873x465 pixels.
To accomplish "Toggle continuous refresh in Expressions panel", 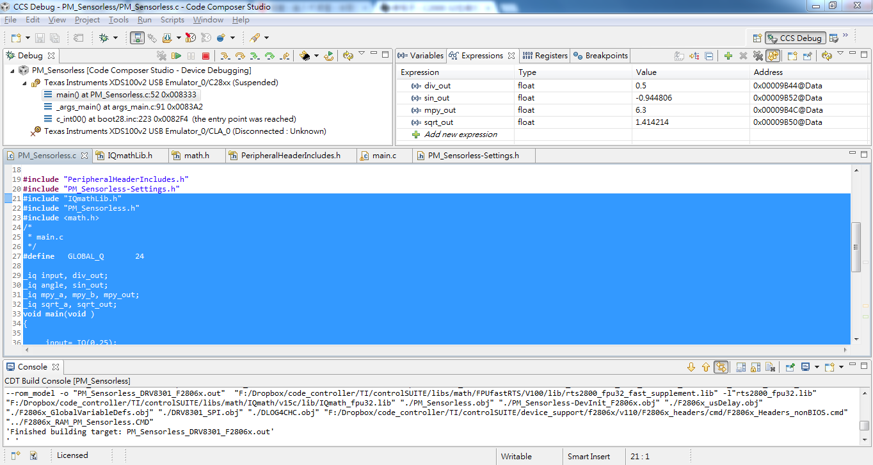I will click(773, 56).
